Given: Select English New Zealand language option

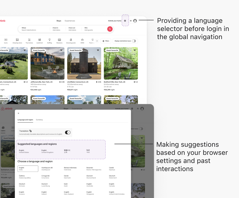Looking at the screenshot, I should 69,193.
